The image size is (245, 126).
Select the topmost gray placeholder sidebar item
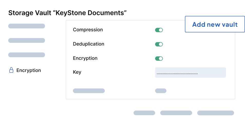(x=26, y=26)
